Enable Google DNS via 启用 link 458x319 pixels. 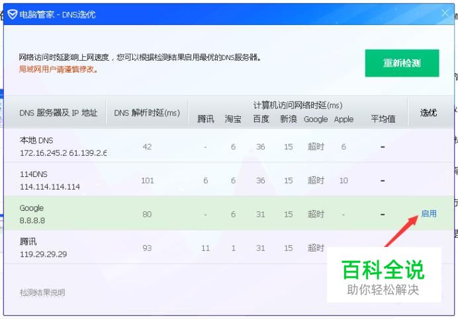pyautogui.click(x=429, y=214)
